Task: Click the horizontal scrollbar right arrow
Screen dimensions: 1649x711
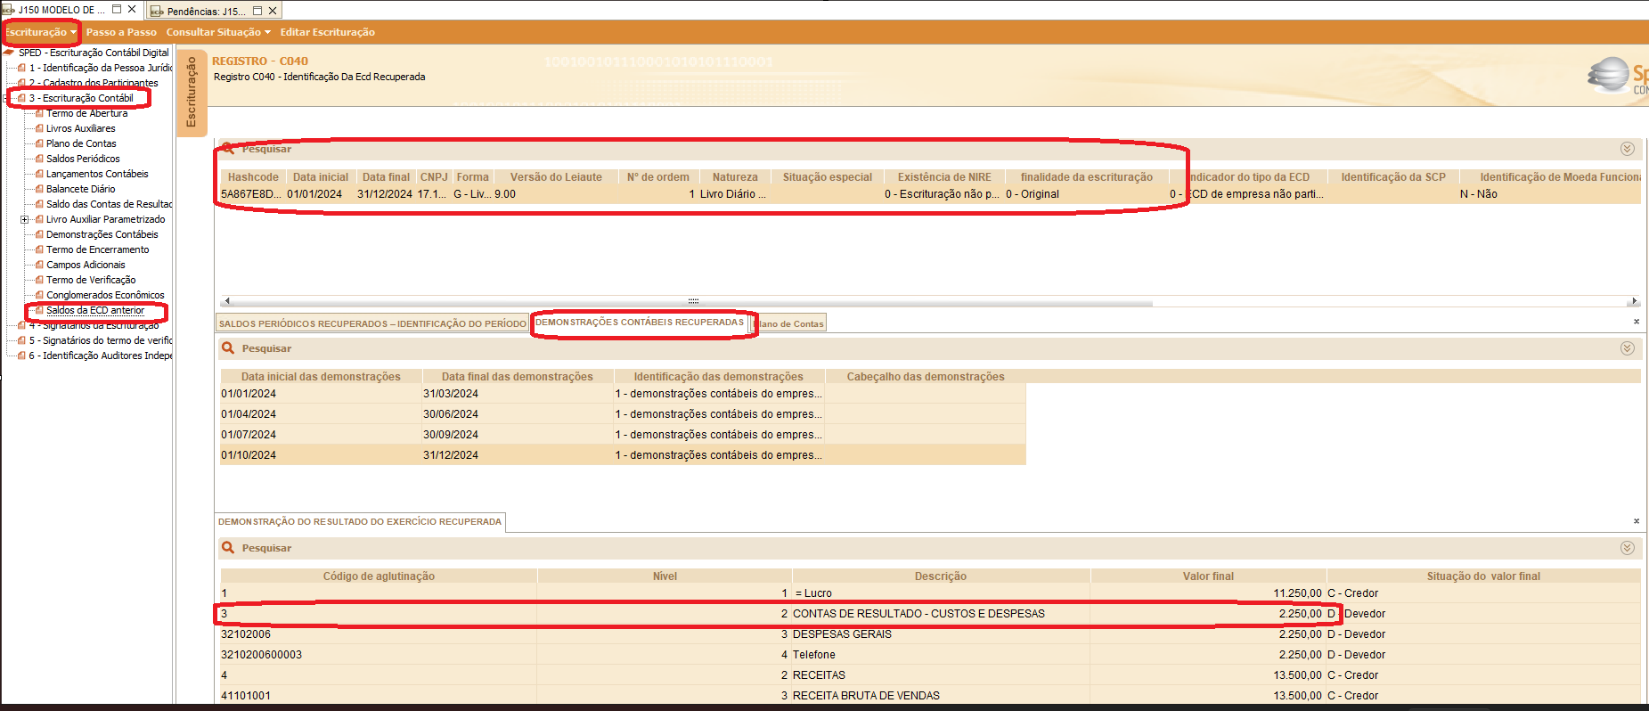Action: click(x=1635, y=301)
